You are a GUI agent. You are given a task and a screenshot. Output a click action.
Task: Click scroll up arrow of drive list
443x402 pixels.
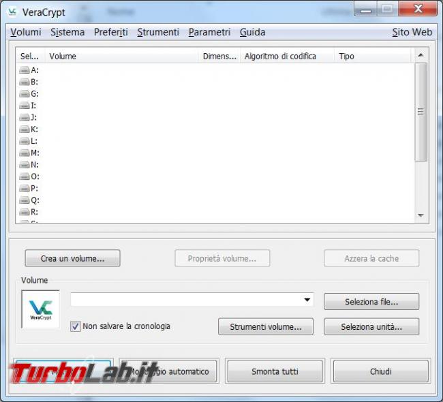point(421,55)
